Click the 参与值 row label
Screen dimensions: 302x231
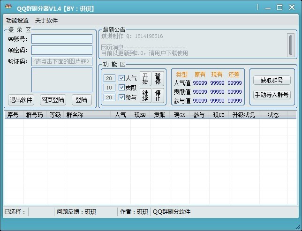[x=182, y=101]
